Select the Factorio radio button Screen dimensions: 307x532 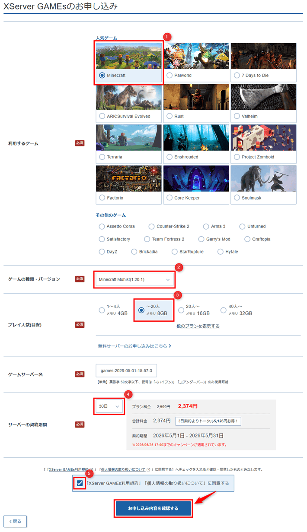click(102, 198)
